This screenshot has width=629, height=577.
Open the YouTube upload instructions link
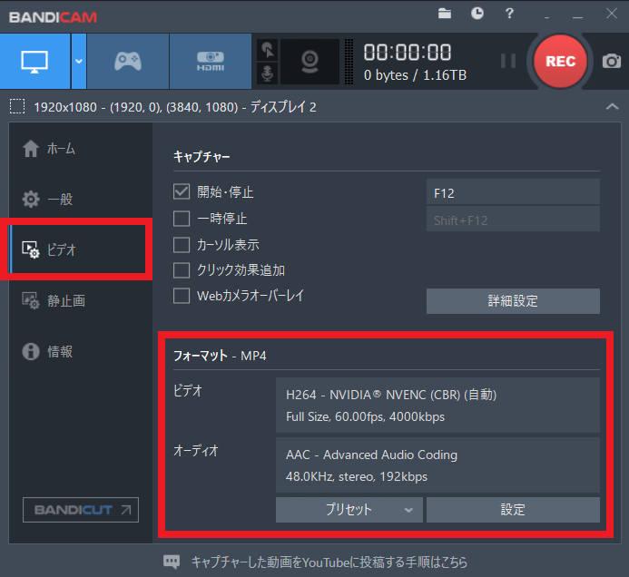pos(329,562)
